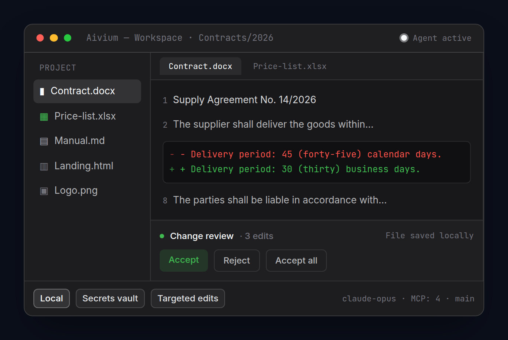The image size is (508, 340).
Task: Click the "3 edits" count label
Action: [259, 236]
